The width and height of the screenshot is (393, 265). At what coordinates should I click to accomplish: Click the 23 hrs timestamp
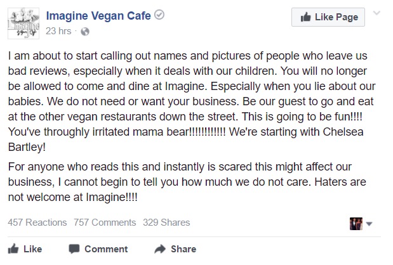coord(58,31)
